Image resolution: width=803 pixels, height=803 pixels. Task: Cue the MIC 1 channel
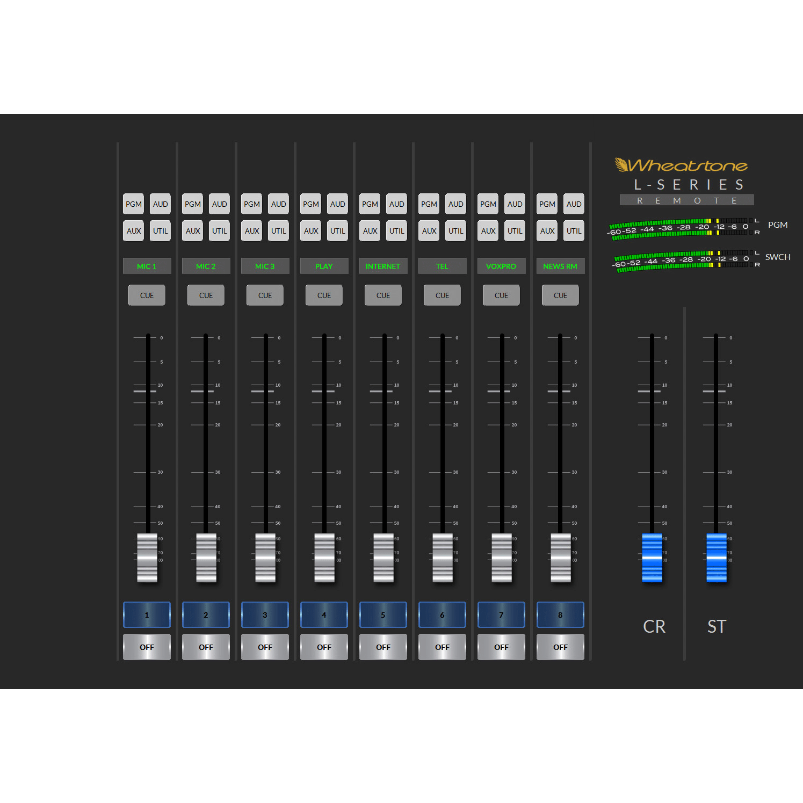(x=147, y=295)
